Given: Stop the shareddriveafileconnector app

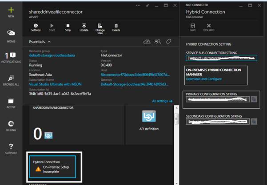Looking at the screenshot, I should point(68,28).
